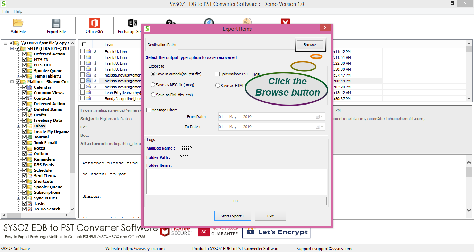The image size is (474, 252).
Task: Click the To-Do Search folder icon
Action: [x=30, y=209]
